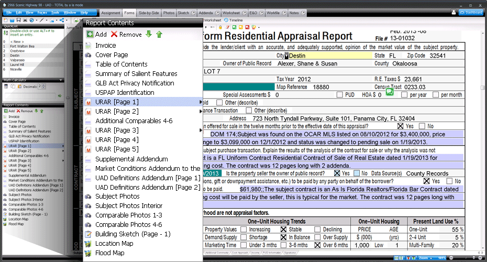The image size is (487, 262).
Task: Open the share icon's dropdown arrow in toolbar
Action: (x=67, y=20)
